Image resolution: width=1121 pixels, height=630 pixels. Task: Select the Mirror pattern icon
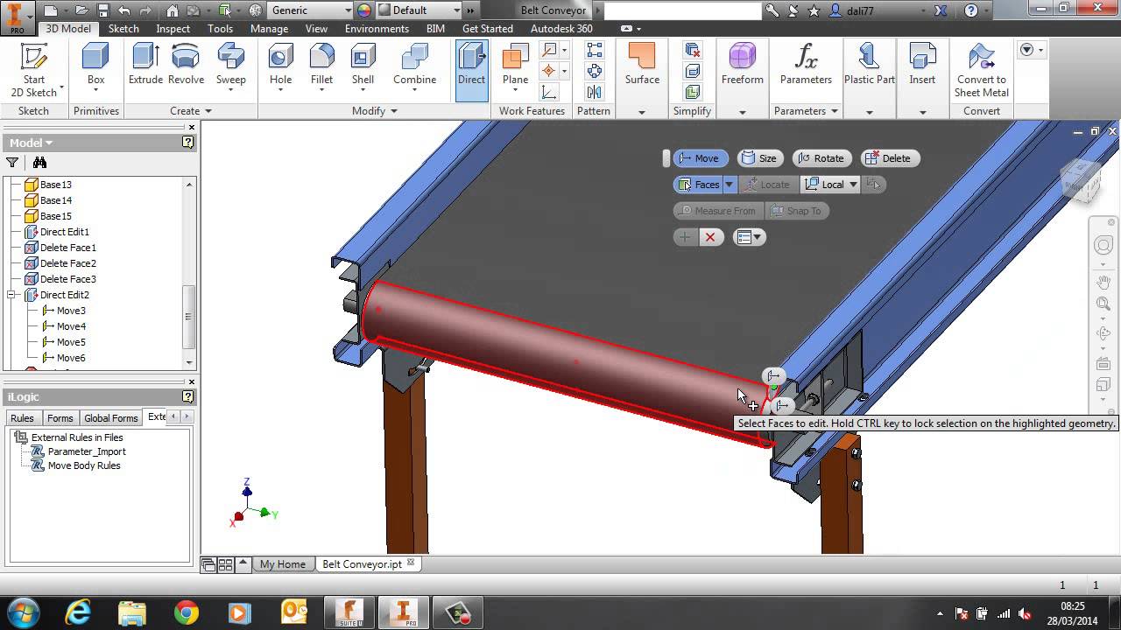click(594, 92)
